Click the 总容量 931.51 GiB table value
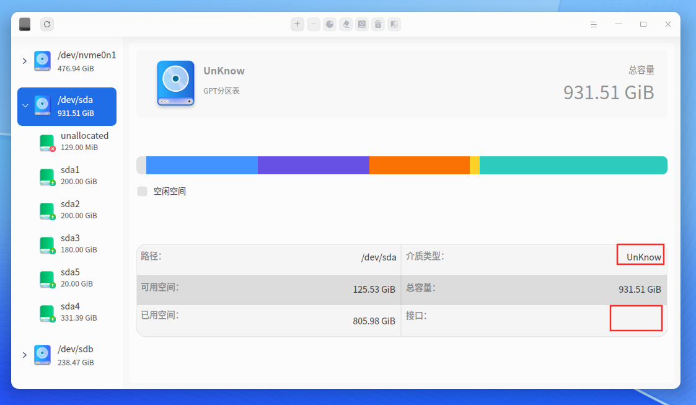The width and height of the screenshot is (696, 405). 640,290
